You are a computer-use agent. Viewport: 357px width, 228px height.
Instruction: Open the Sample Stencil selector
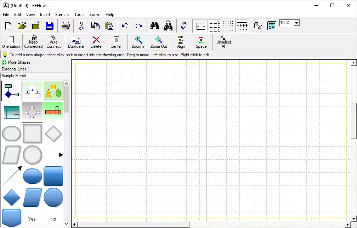tap(14, 76)
